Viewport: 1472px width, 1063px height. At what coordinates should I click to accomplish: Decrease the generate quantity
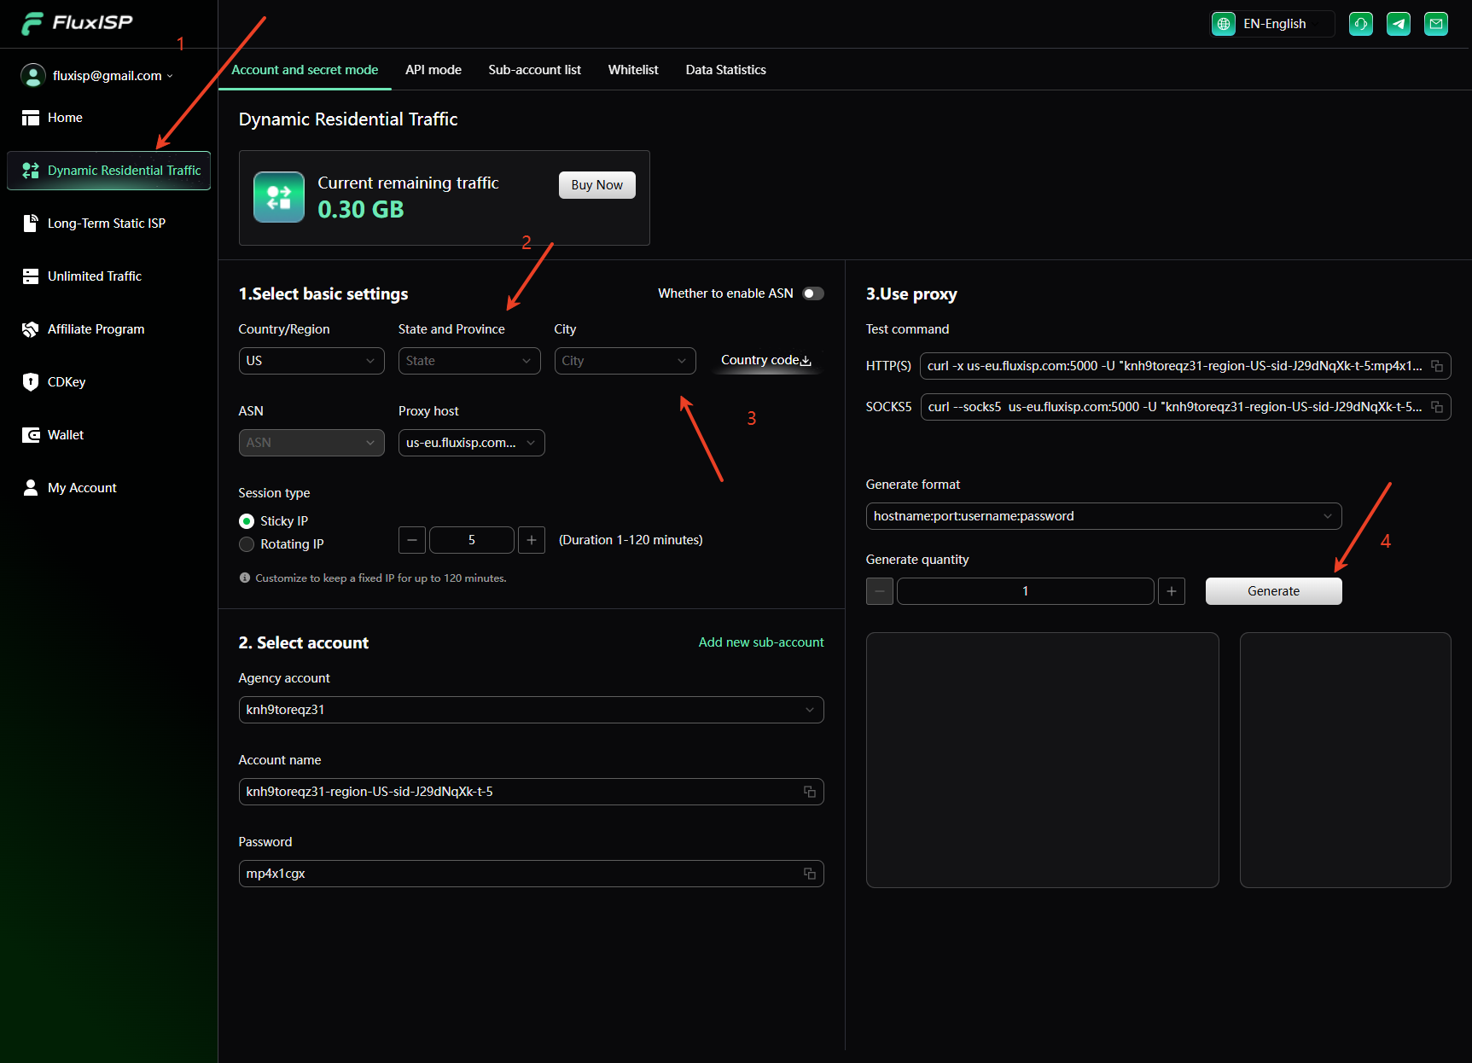pyautogui.click(x=880, y=591)
